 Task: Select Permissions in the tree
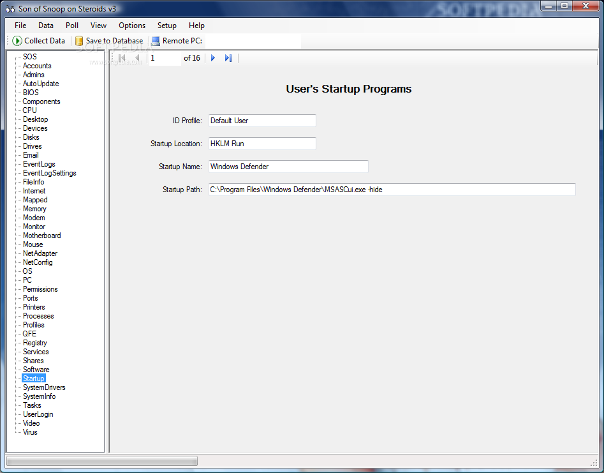[x=40, y=290]
